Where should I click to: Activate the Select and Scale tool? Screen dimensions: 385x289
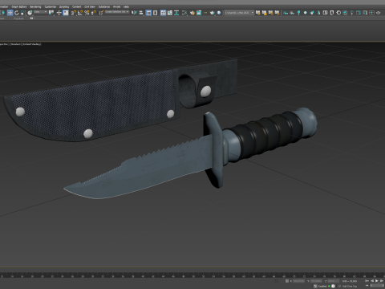[23, 13]
